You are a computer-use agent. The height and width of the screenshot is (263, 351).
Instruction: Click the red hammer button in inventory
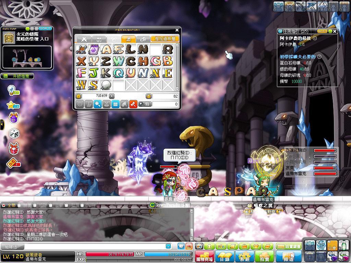[x=133, y=104]
